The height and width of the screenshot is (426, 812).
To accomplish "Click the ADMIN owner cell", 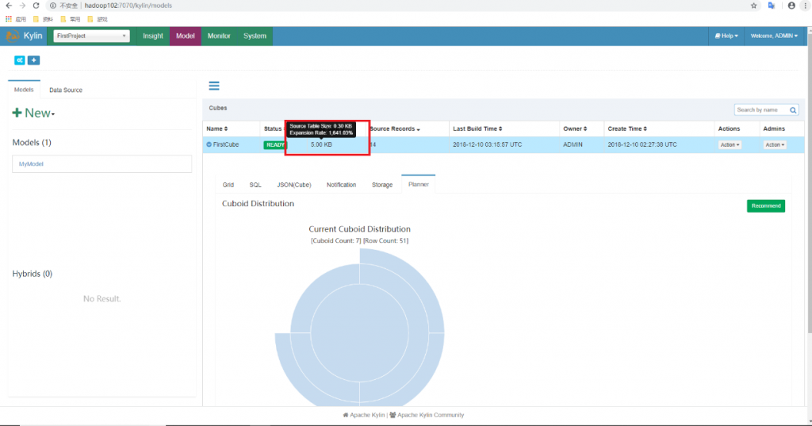I will (x=573, y=144).
